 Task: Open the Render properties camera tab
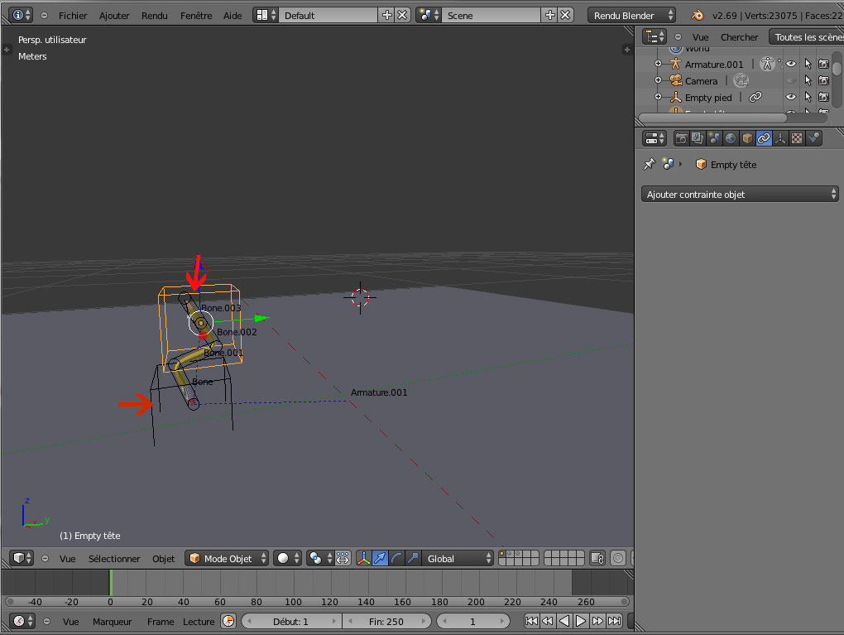[682, 138]
